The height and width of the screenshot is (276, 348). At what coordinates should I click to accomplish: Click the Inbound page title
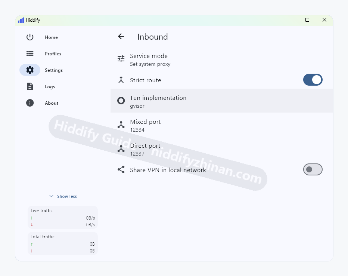coord(152,37)
